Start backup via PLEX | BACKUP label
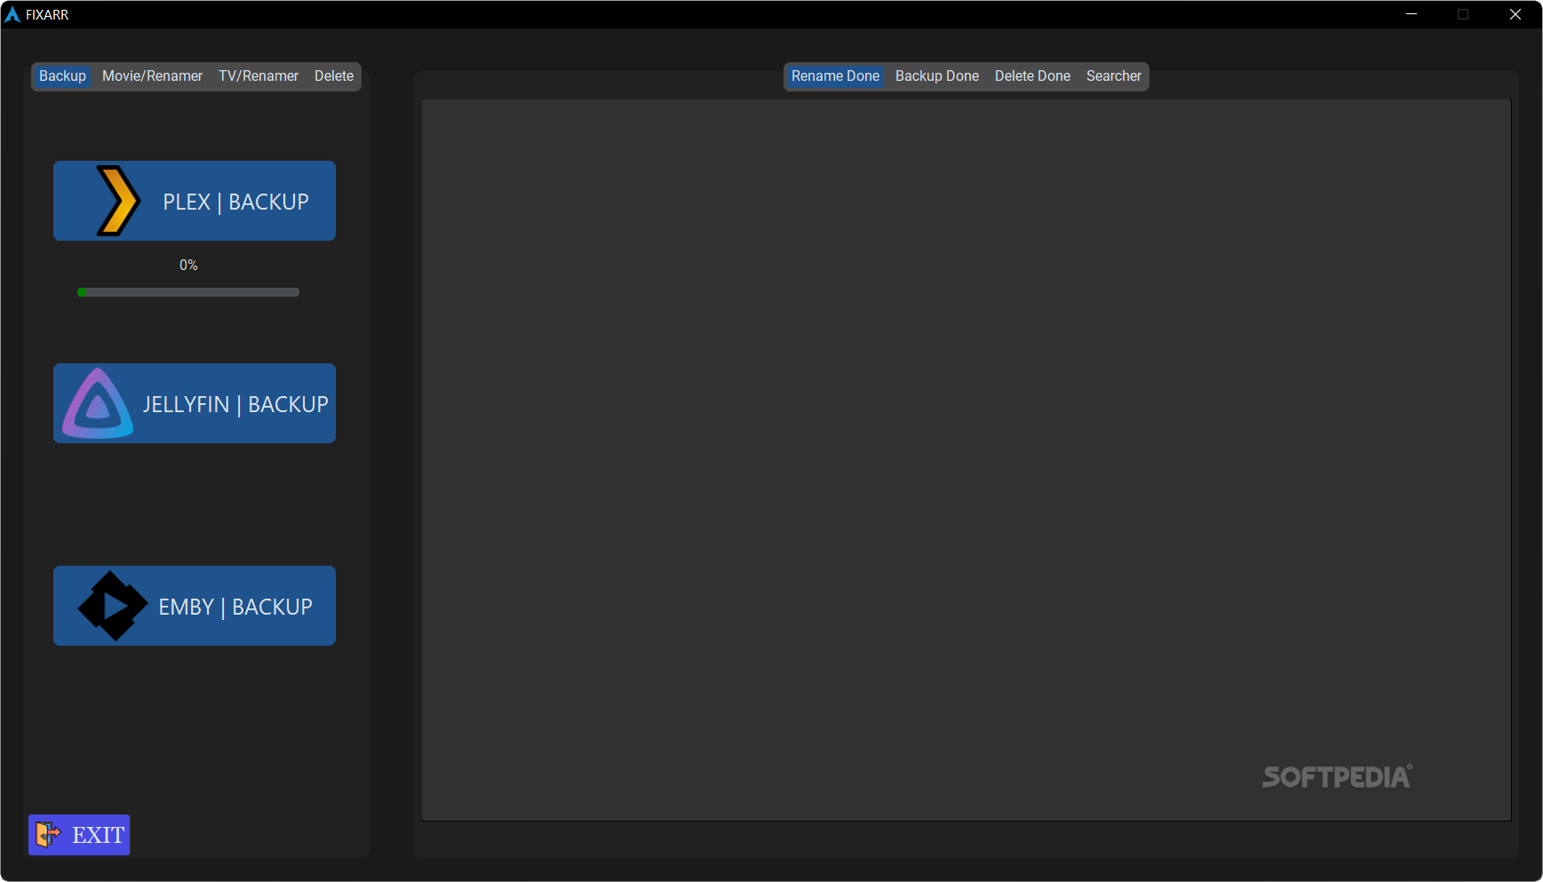1543x882 pixels. [x=236, y=202]
